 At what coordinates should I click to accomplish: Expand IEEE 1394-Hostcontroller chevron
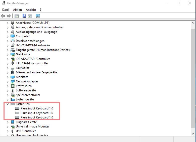8,64
